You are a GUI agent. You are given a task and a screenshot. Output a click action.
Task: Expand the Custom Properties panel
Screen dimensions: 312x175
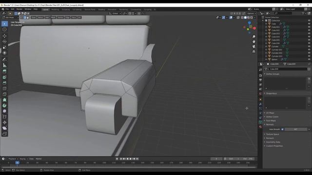click(x=274, y=146)
